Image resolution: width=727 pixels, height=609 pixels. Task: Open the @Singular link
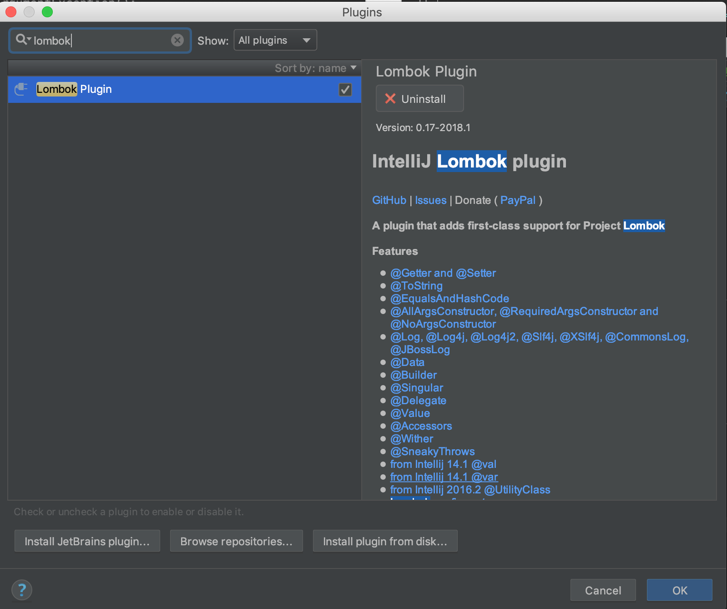pos(417,388)
